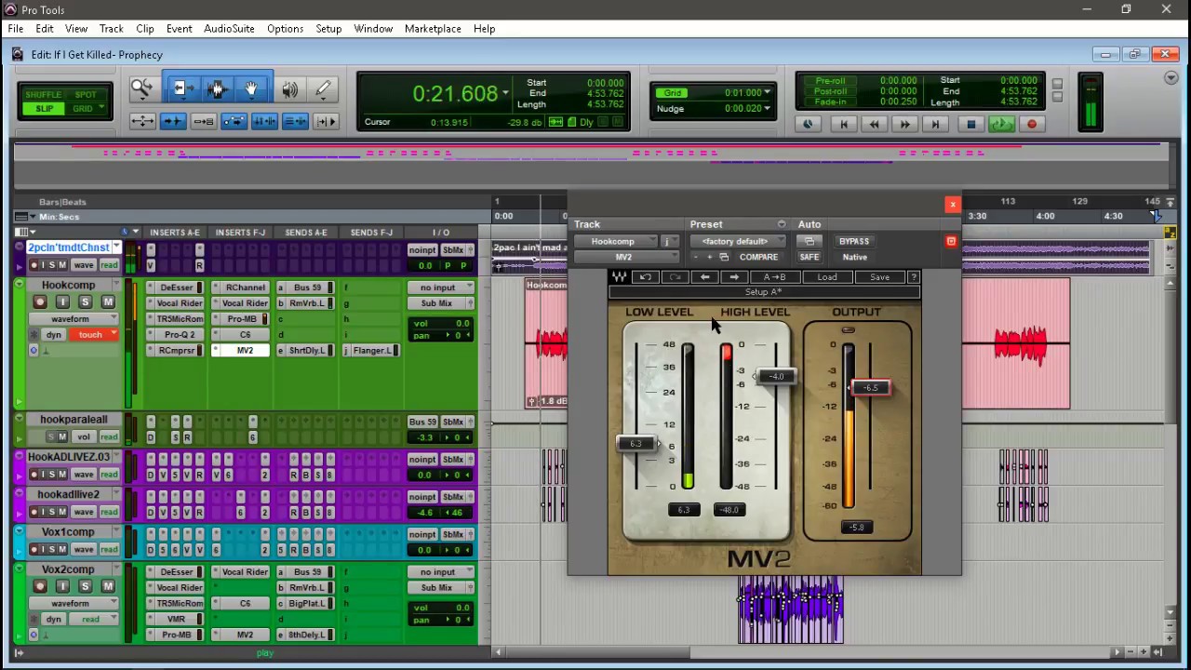The width and height of the screenshot is (1191, 670).
Task: Toggle input monitoring I on Hookcomp
Action: [x=62, y=301]
